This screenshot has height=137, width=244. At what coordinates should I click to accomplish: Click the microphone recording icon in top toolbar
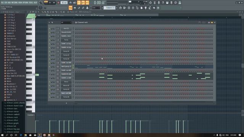click(x=159, y=3)
